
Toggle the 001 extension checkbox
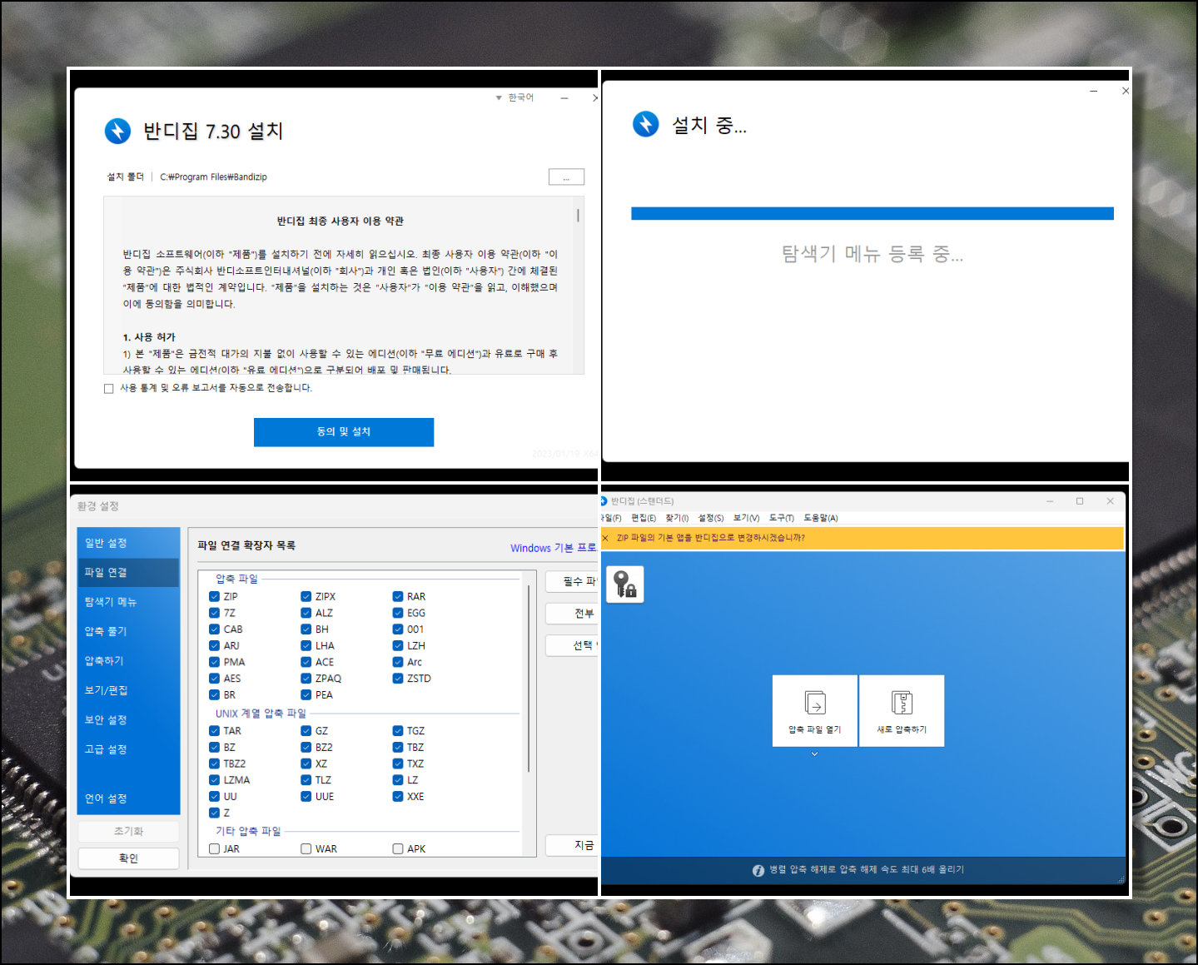click(398, 629)
